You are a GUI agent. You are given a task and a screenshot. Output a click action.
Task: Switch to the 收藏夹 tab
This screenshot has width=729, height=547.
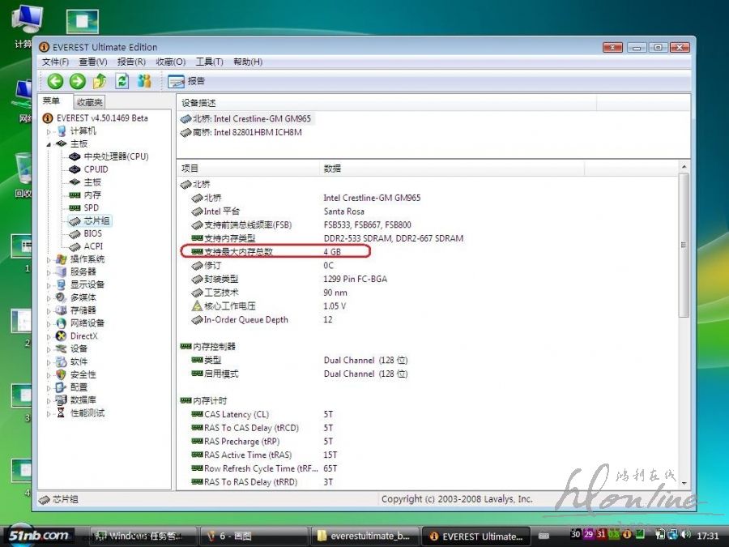89,102
